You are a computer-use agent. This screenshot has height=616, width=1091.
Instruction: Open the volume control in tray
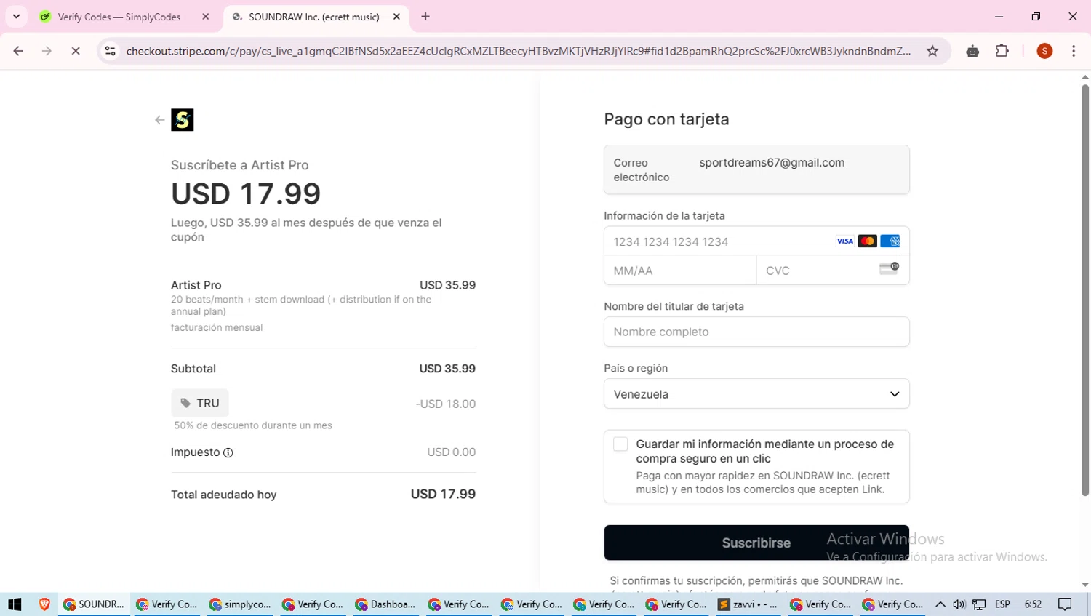click(x=959, y=604)
